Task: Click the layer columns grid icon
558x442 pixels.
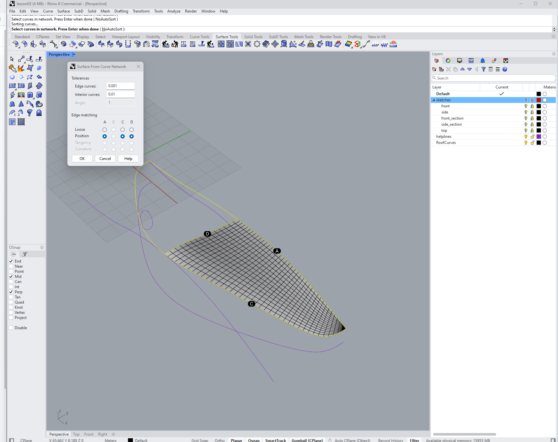Action: tap(491, 69)
